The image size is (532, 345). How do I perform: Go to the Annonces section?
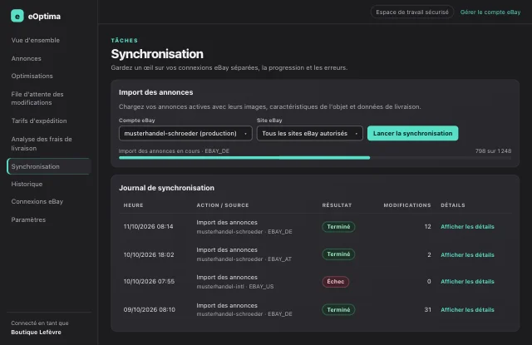pyautogui.click(x=26, y=58)
